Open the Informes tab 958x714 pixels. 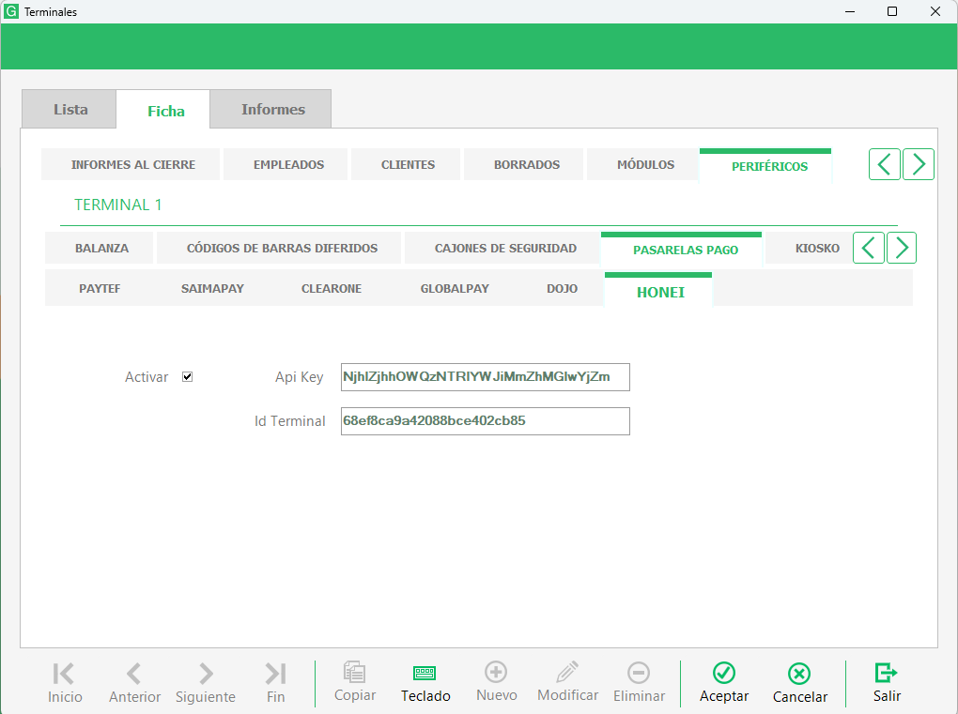(x=272, y=110)
